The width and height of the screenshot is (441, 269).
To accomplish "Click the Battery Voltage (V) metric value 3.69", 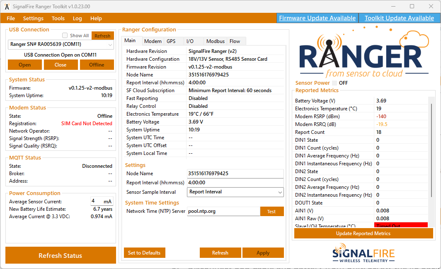I will (381, 101).
